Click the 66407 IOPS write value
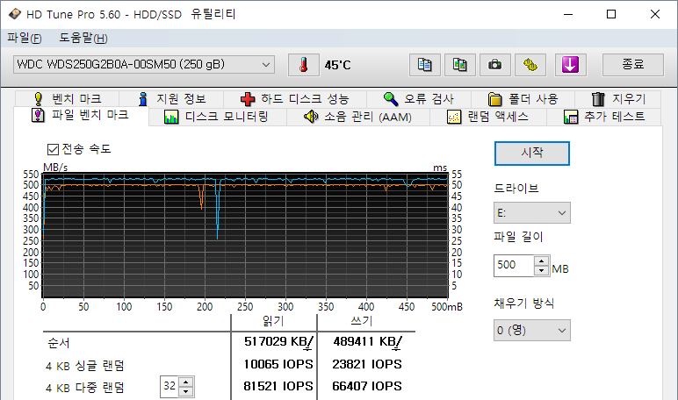This screenshot has width=678, height=400. [x=367, y=386]
